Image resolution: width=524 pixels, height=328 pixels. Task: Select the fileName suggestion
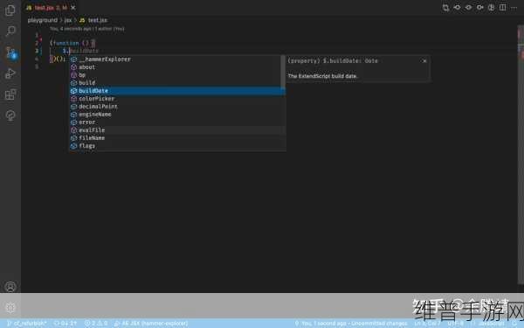[x=177, y=138]
